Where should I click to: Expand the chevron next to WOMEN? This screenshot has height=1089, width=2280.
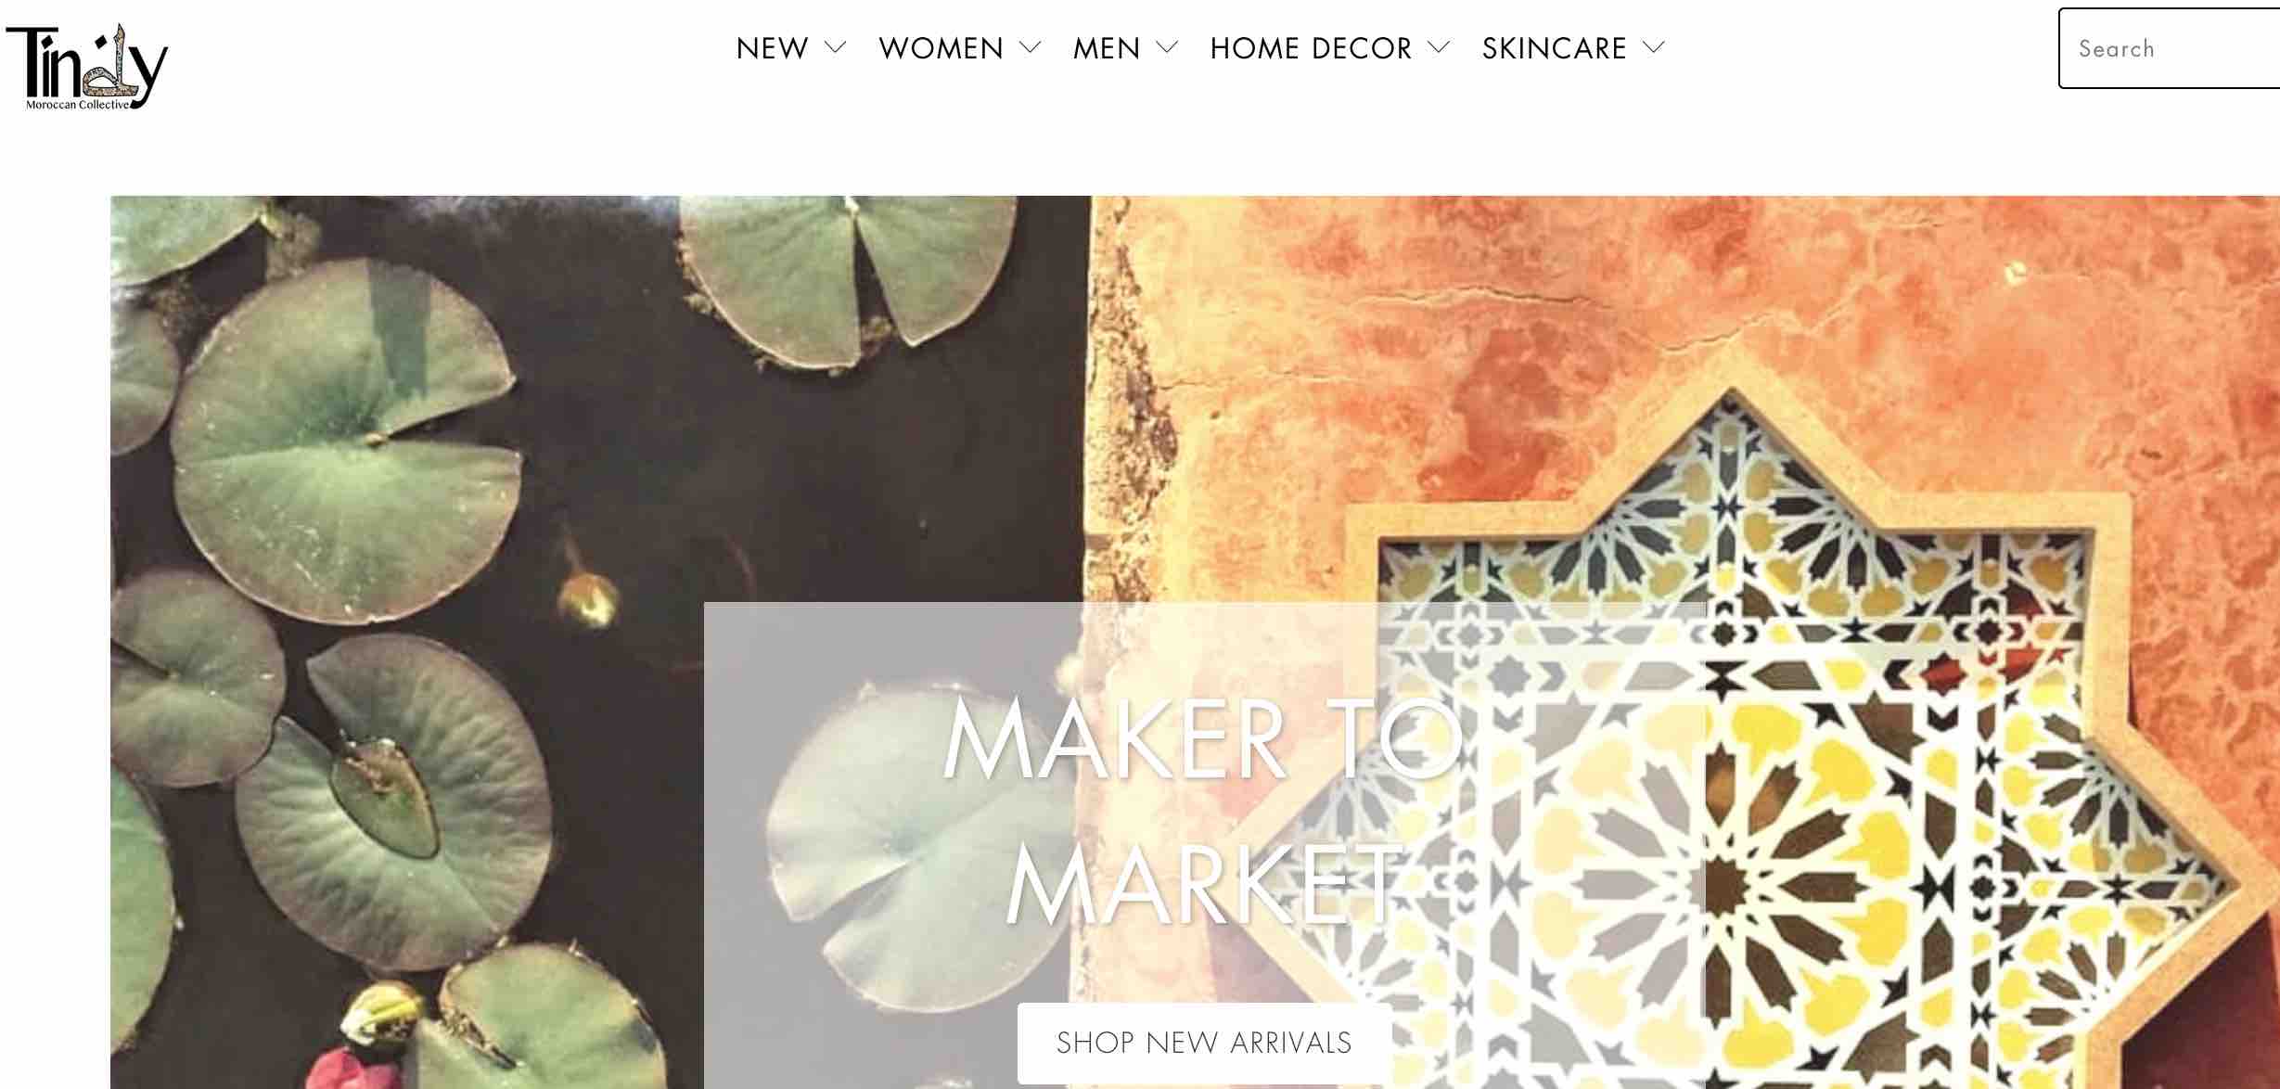click(x=1030, y=48)
